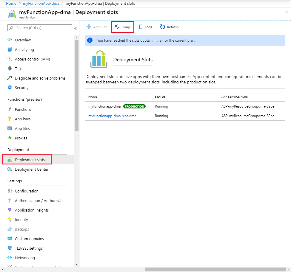
Task: Click the myFunctionApp-dma breadcrumb
Action: (x=41, y=3)
